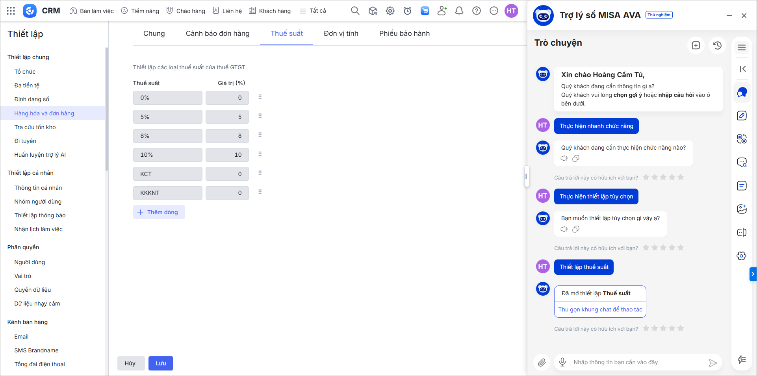Viewport: 757px width, 376px height.
Task: Open the Cảnh báo đơn hàng tab
Action: pyautogui.click(x=217, y=33)
